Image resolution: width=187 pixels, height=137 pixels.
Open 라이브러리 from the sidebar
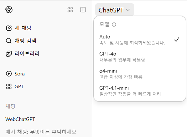pyautogui.click(x=27, y=54)
